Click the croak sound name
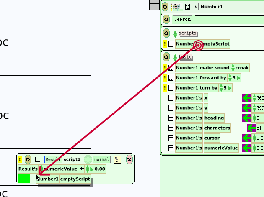This screenshot has height=197, width=264. click(242, 68)
